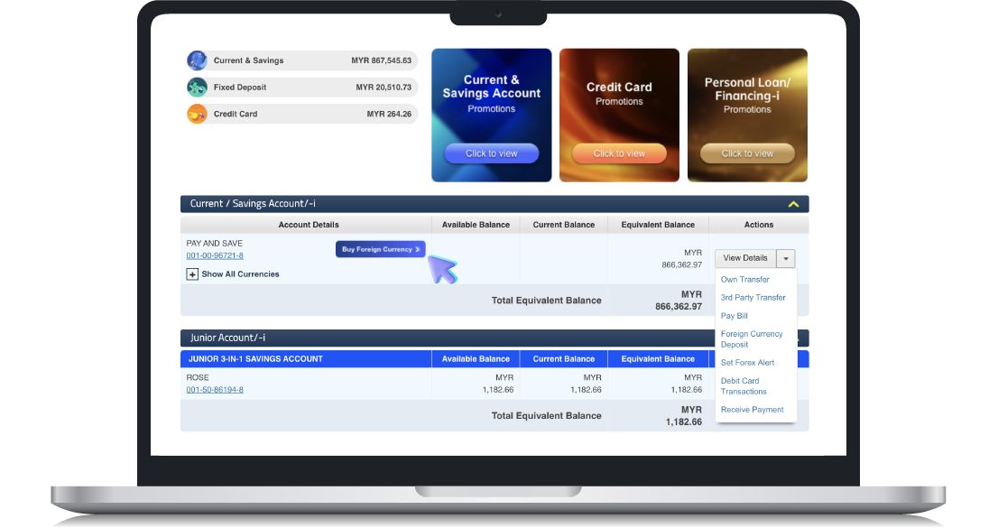Choose Receive Payment in the dropdown list

tap(752, 410)
